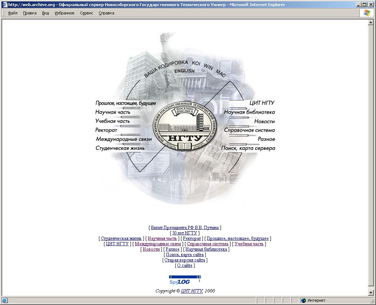Minimize the Internet Explorer window

click(358, 5)
